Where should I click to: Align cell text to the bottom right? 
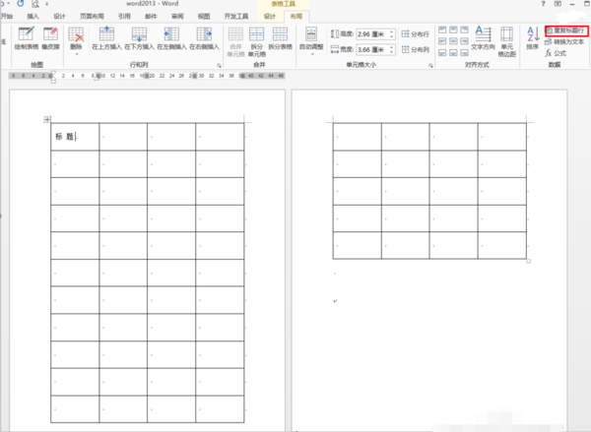pos(464,52)
